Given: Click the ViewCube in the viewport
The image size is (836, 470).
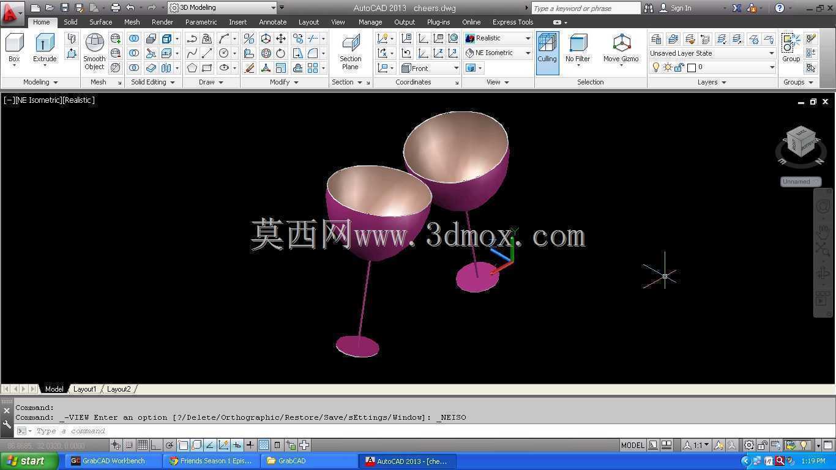Looking at the screenshot, I should (x=801, y=143).
